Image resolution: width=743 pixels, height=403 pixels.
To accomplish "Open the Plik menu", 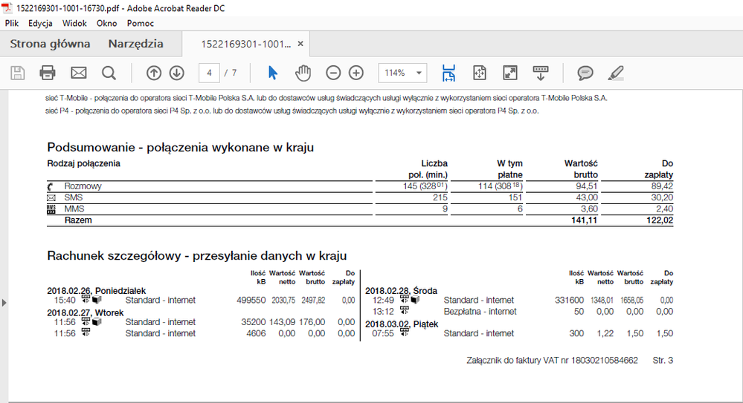I will 13,23.
